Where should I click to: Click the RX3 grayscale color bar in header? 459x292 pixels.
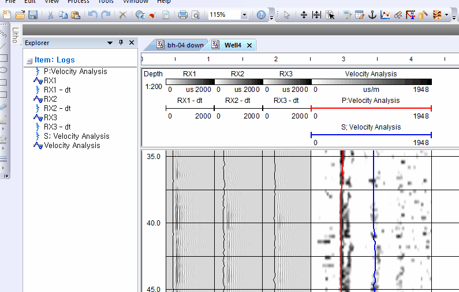click(287, 82)
